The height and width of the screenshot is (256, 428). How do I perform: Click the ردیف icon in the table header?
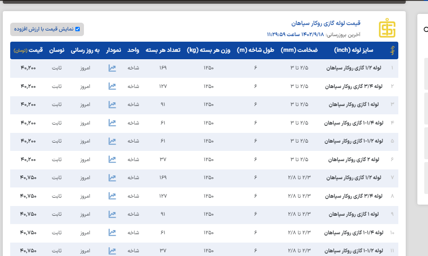pyautogui.click(x=392, y=50)
